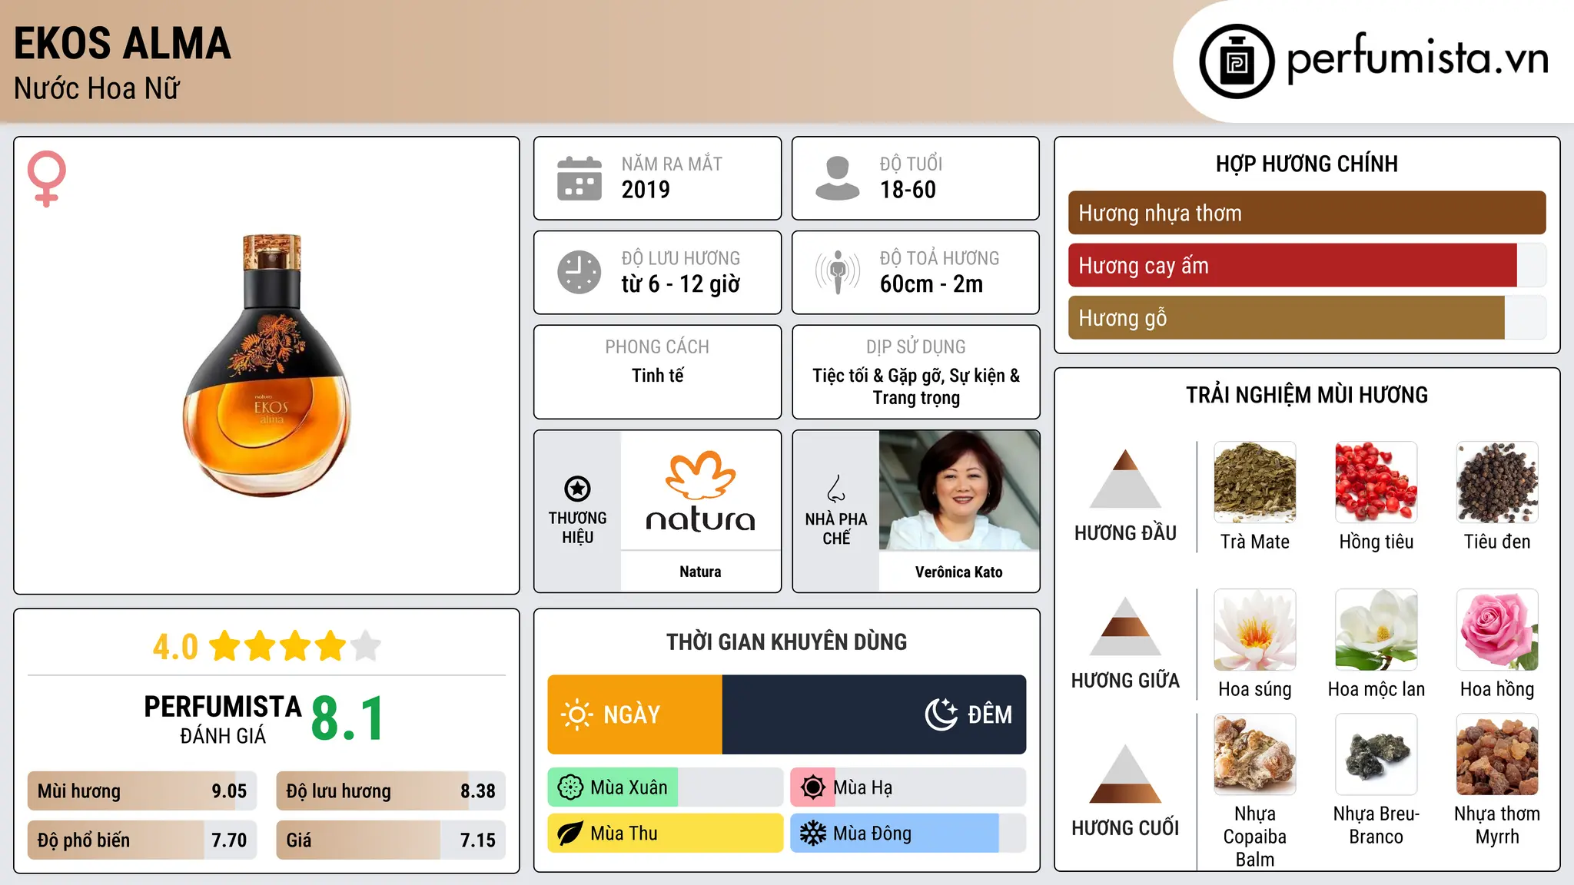
Task: Select the Nhựa thơm Myrrh note image
Action: coord(1497,754)
